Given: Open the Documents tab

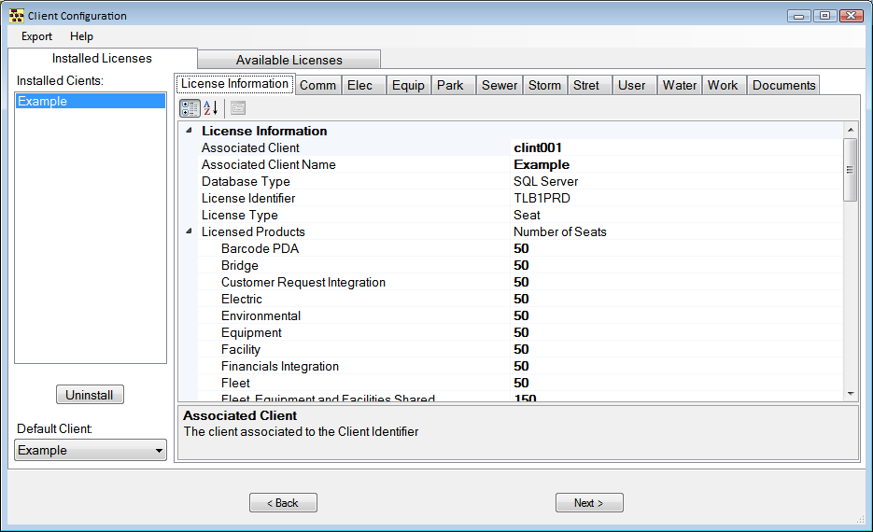Looking at the screenshot, I should click(783, 85).
